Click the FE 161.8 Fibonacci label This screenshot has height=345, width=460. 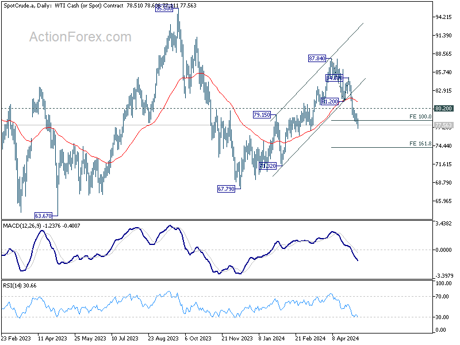click(x=420, y=144)
